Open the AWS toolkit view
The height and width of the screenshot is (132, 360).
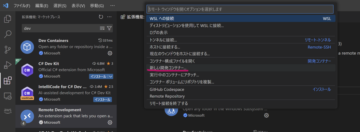(7, 111)
